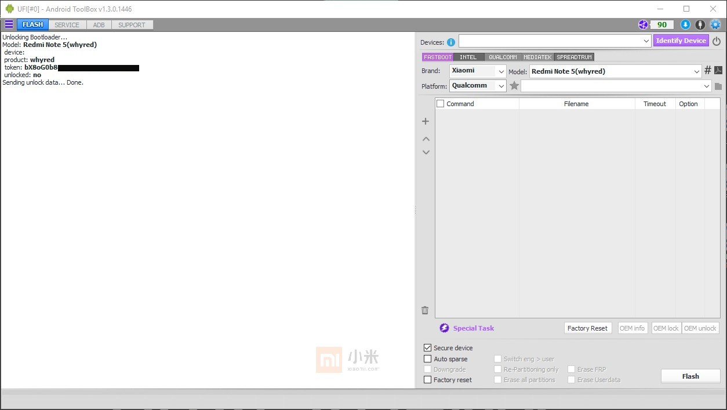Toggle Erase all partitions checkbox
The height and width of the screenshot is (410, 727).
[x=498, y=380]
